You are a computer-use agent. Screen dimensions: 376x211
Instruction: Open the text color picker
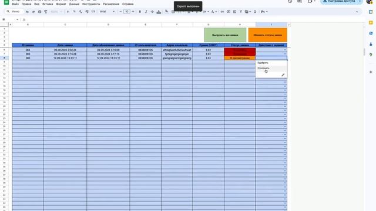tap(159, 12)
